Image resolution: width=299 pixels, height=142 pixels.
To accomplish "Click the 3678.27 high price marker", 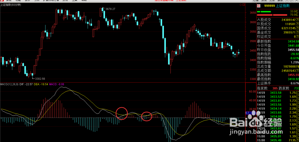I will 110,9.
